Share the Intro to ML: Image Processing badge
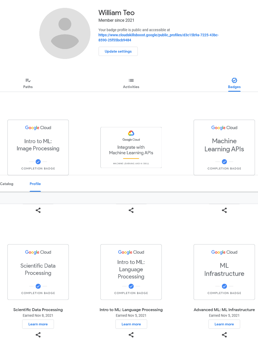 (38, 210)
